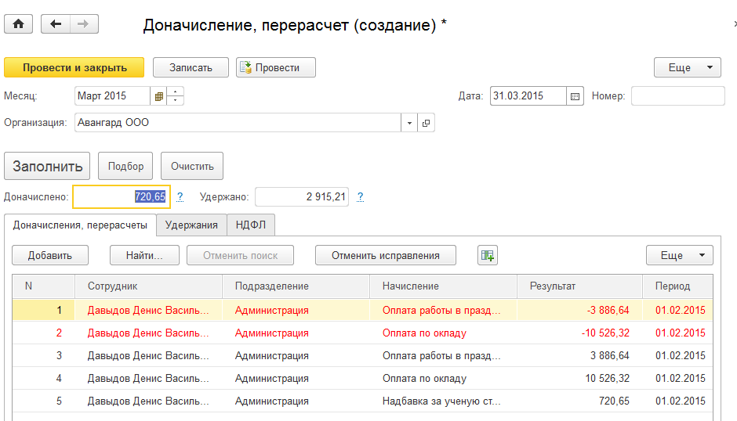
Task: Open the top-right Еще menu
Action: [687, 67]
